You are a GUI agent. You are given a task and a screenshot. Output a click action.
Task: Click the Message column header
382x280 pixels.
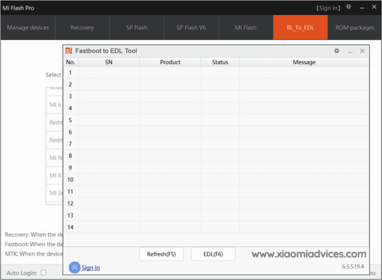point(304,62)
